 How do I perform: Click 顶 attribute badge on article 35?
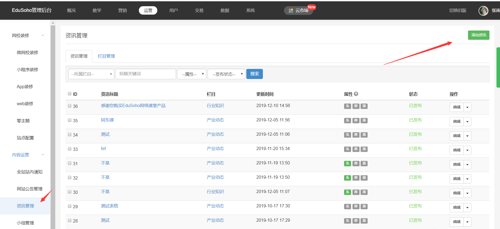point(364,120)
